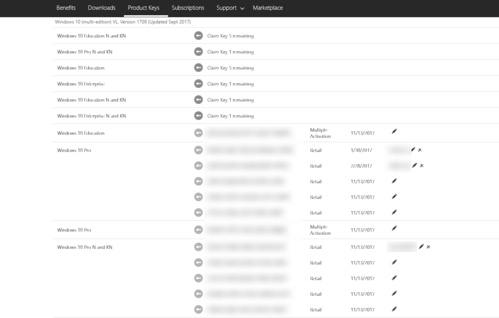The height and width of the screenshot is (318, 499).
Task: Edit pencil next to X in Windows 10 Pro N and KN row
Action: tap(422, 246)
